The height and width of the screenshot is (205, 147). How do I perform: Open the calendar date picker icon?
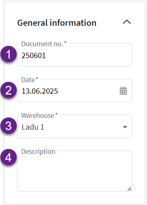pyautogui.click(x=123, y=91)
